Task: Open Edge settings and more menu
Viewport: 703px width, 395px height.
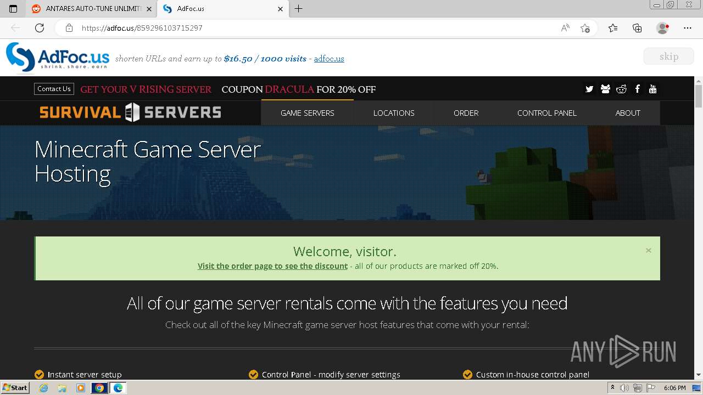Action: (688, 28)
